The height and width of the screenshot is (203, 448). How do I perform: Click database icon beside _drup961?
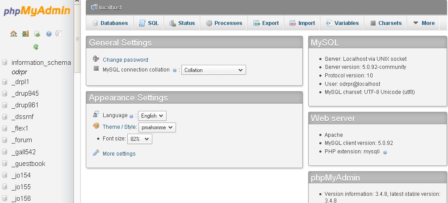pos(4,105)
